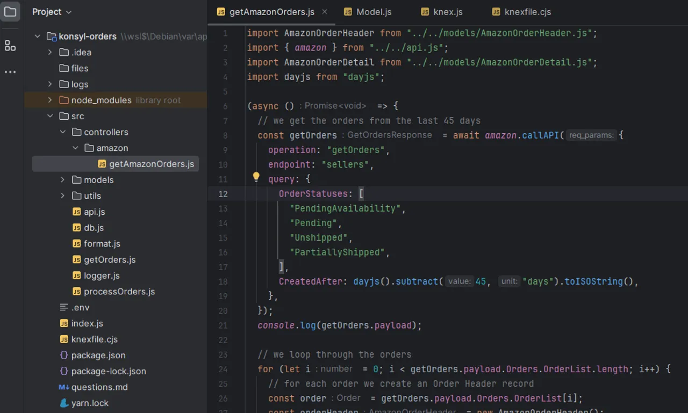The width and height of the screenshot is (688, 413).
Task: Click line number 18 in the gutter
Action: point(223,281)
